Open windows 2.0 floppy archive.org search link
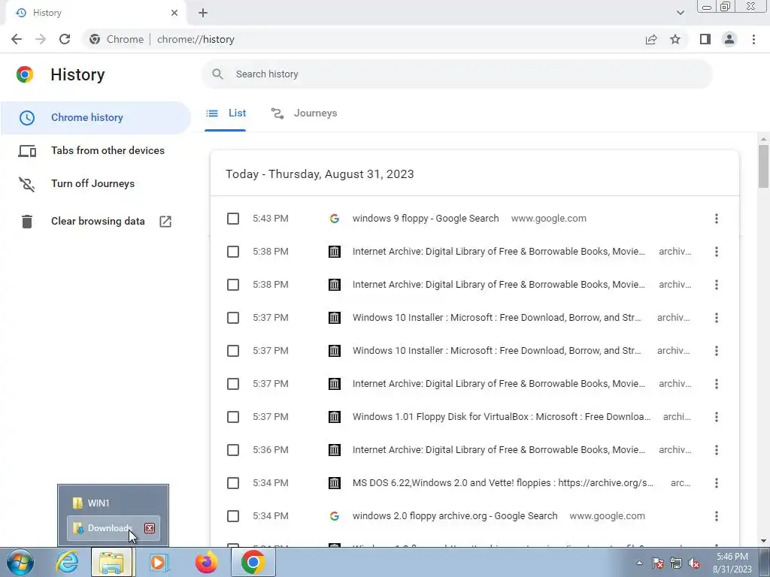Viewport: 770px width, 577px height. 455,516
